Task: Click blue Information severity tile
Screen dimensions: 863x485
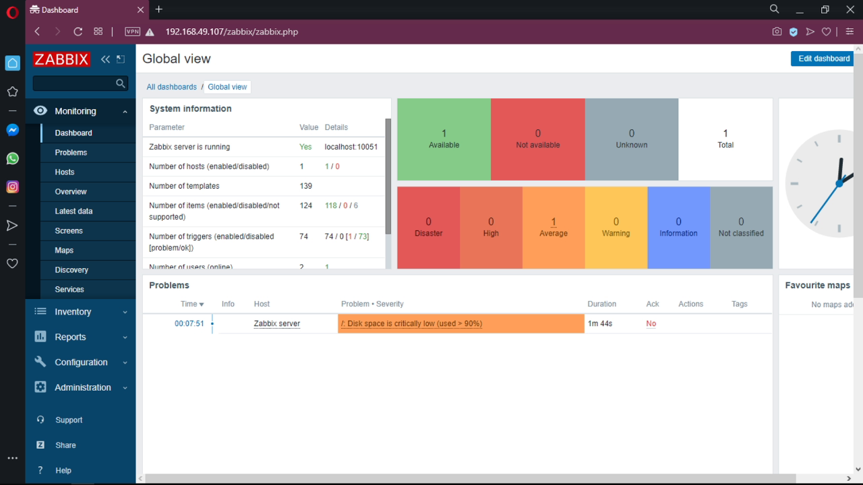Action: pos(678,228)
